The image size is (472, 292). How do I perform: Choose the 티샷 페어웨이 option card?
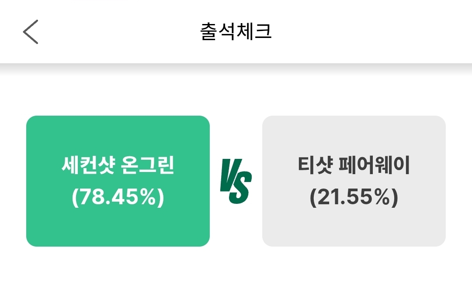tap(354, 181)
